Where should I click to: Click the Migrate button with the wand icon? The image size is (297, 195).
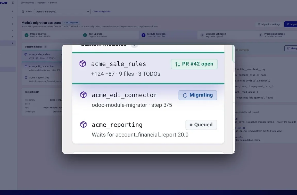coord(291,24)
